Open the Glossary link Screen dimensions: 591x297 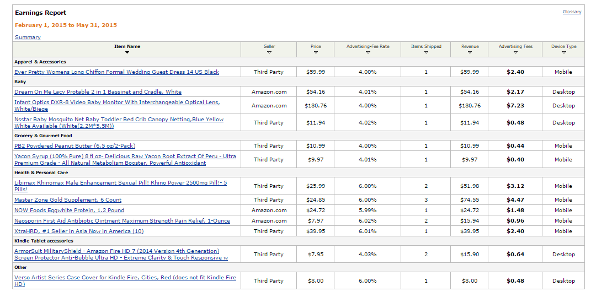click(572, 12)
